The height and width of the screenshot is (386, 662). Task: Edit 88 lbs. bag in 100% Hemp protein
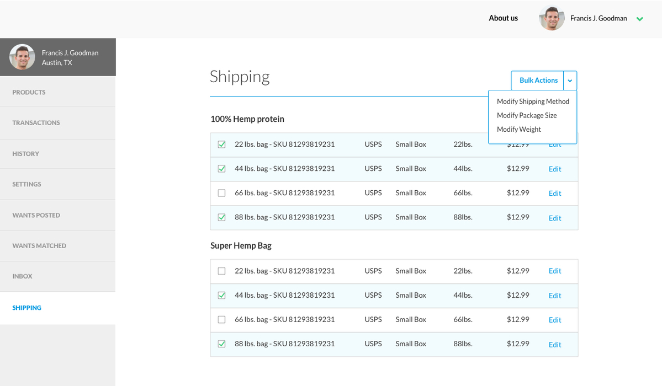pos(555,218)
